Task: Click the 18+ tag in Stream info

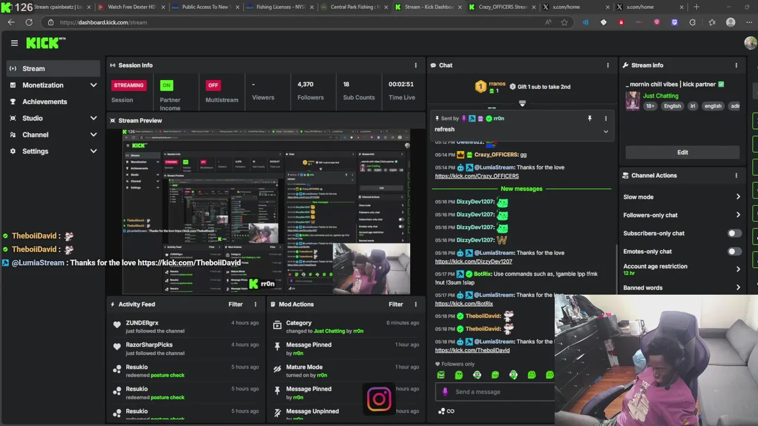Action: (x=650, y=106)
